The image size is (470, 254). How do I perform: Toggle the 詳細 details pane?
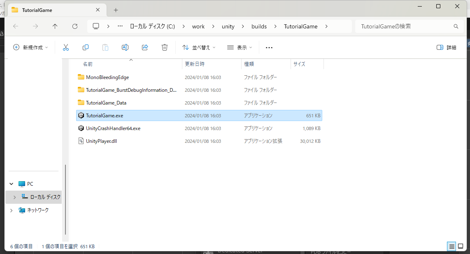[x=446, y=47]
